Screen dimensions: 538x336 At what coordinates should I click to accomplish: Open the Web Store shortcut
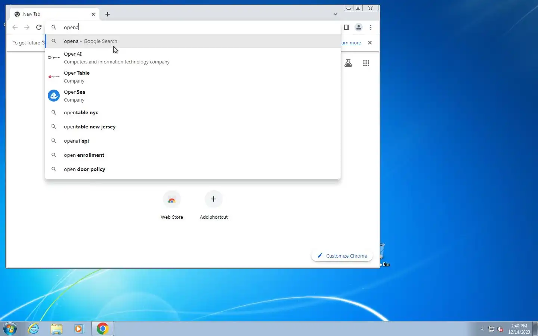coord(172,205)
